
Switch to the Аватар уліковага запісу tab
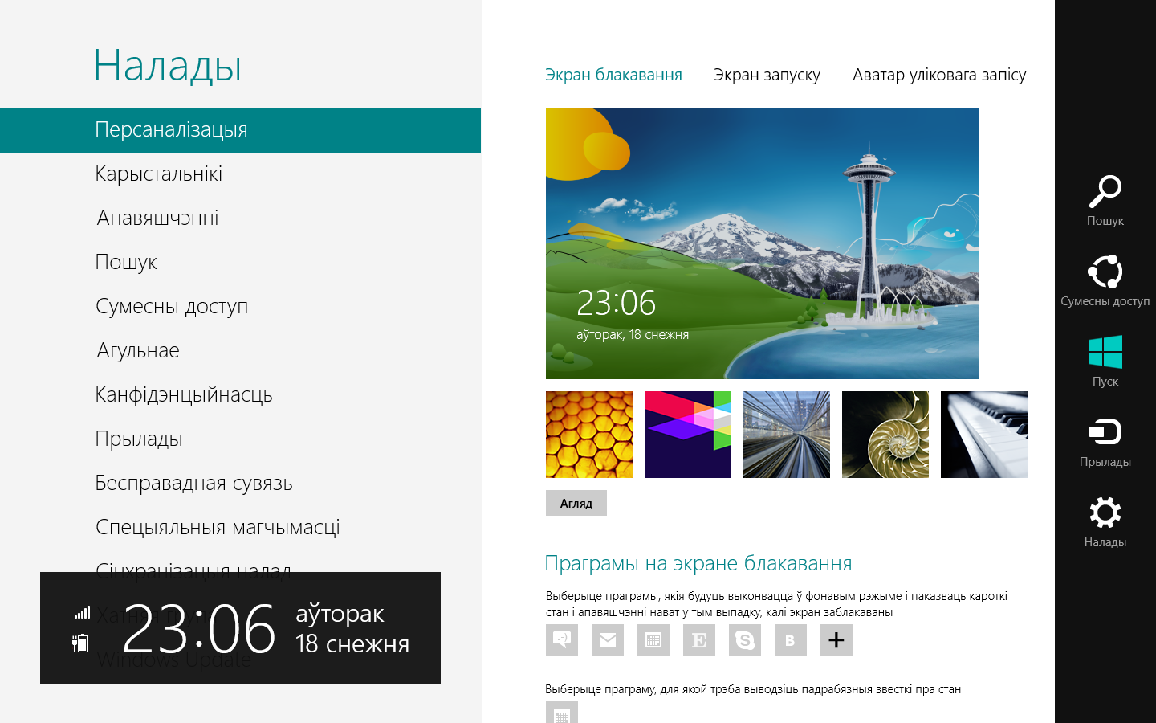click(x=939, y=75)
